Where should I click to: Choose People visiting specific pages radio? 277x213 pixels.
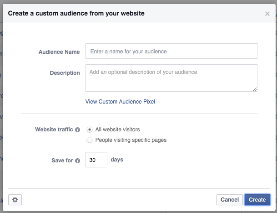[x=90, y=140]
